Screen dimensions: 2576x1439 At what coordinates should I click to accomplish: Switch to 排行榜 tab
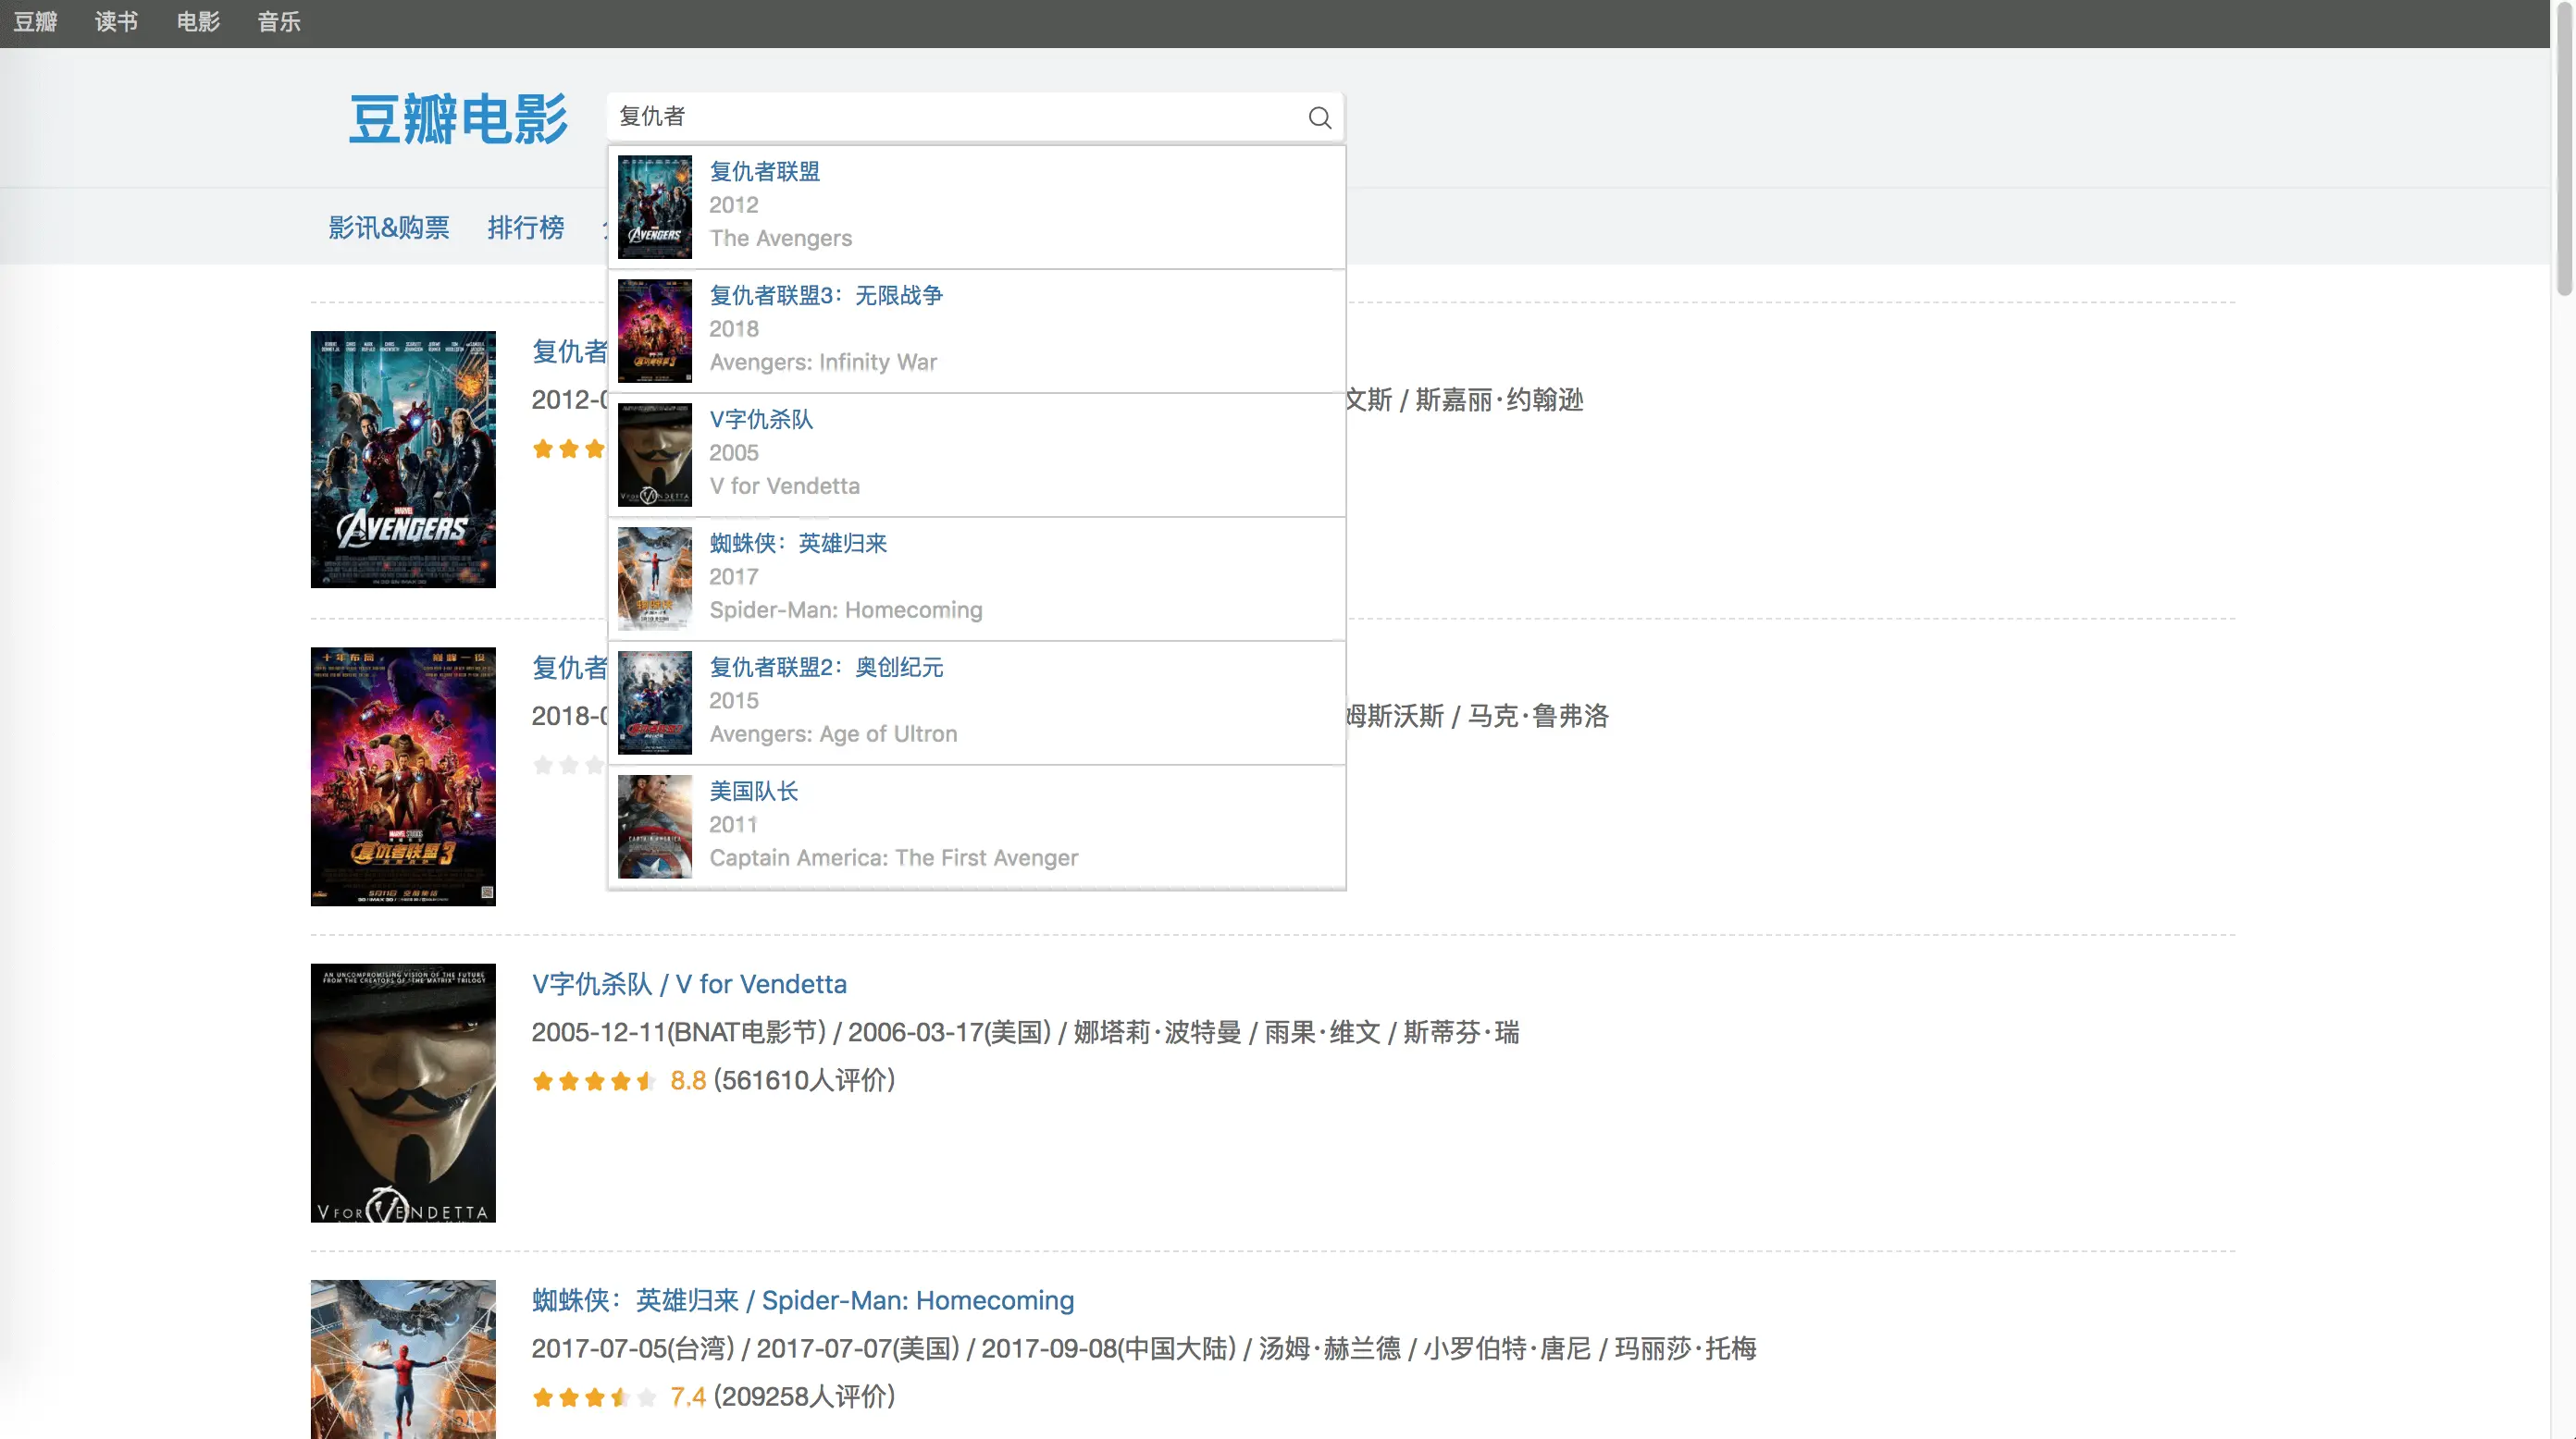526,228
